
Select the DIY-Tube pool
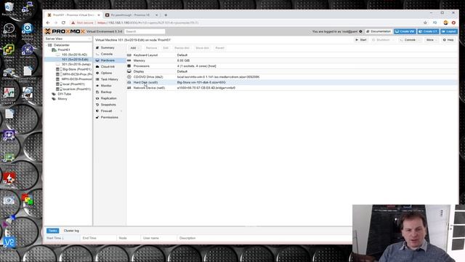click(64, 94)
